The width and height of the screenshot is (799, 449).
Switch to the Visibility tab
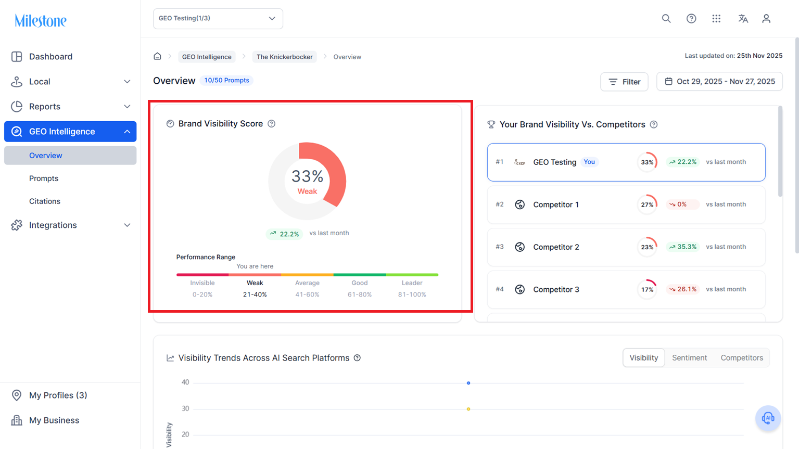644,358
